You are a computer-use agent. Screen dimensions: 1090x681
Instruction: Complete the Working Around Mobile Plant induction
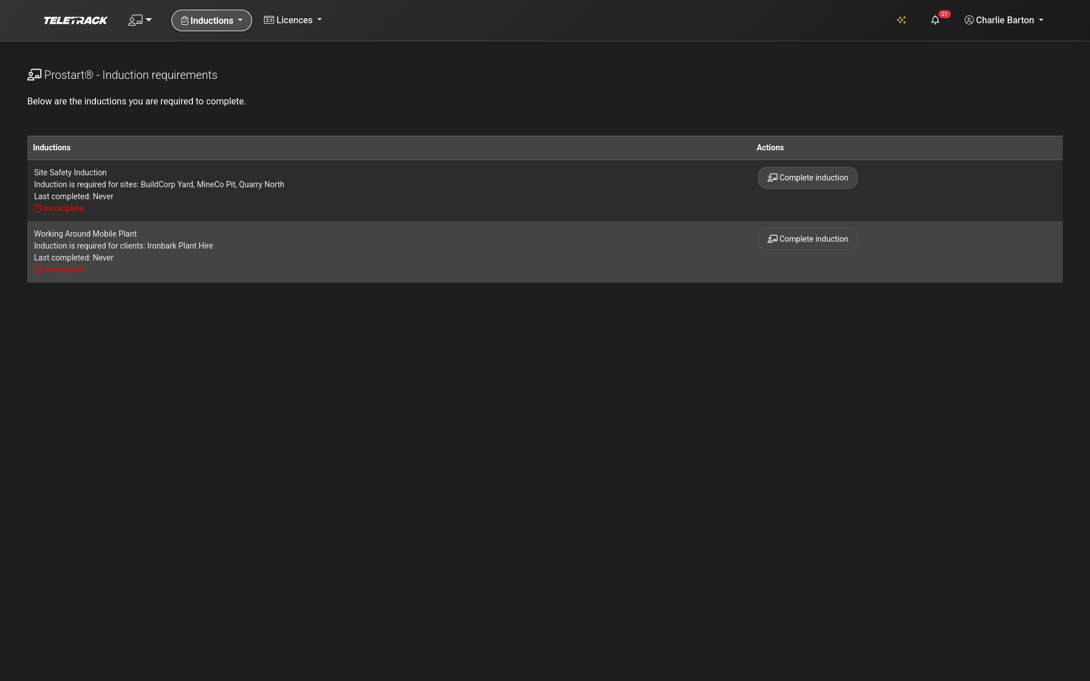click(807, 239)
